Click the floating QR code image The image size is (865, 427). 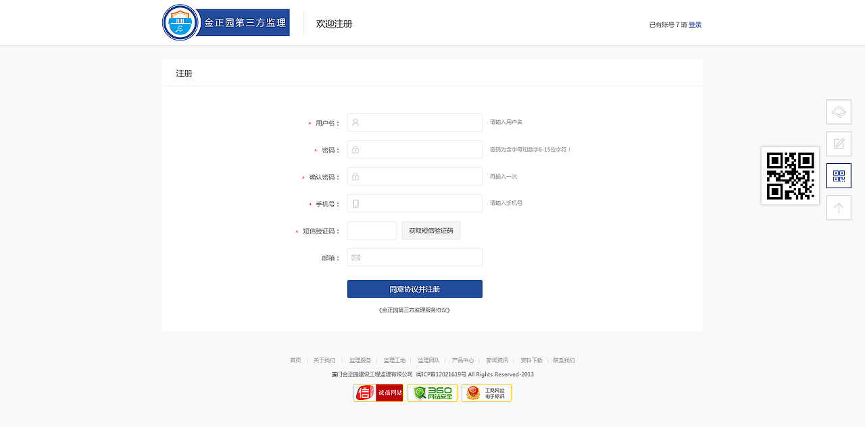pyautogui.click(x=789, y=175)
